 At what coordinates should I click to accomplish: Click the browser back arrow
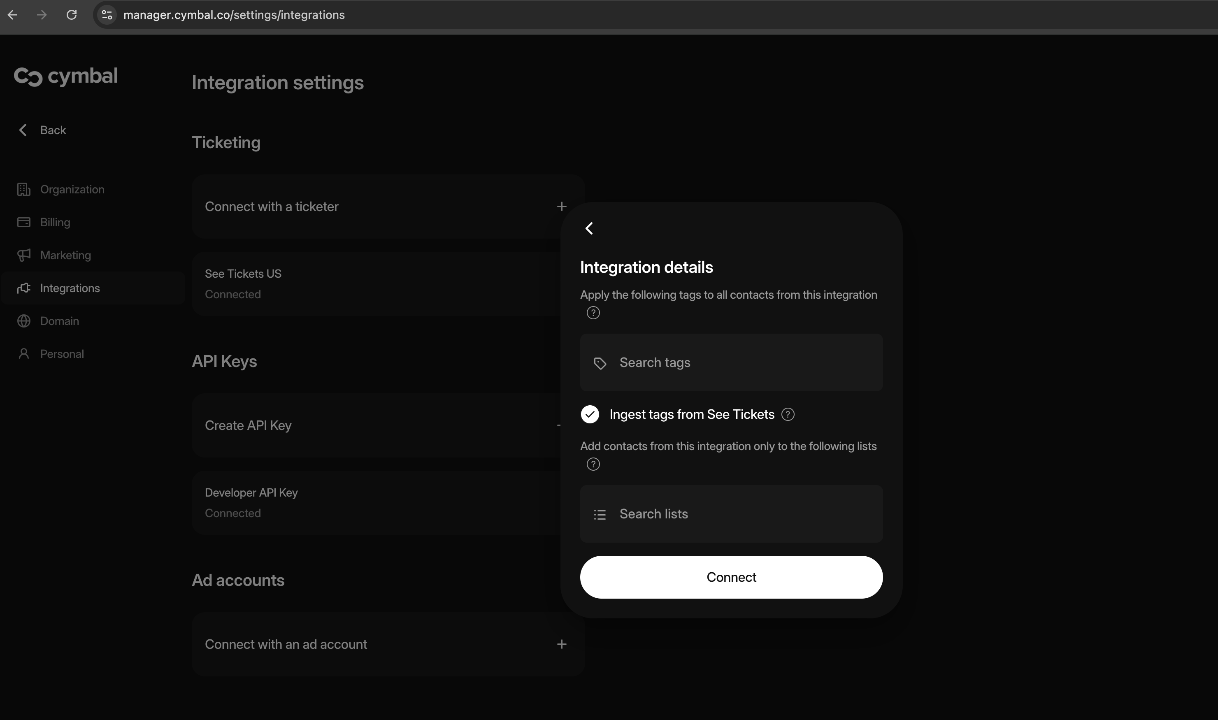[13, 15]
